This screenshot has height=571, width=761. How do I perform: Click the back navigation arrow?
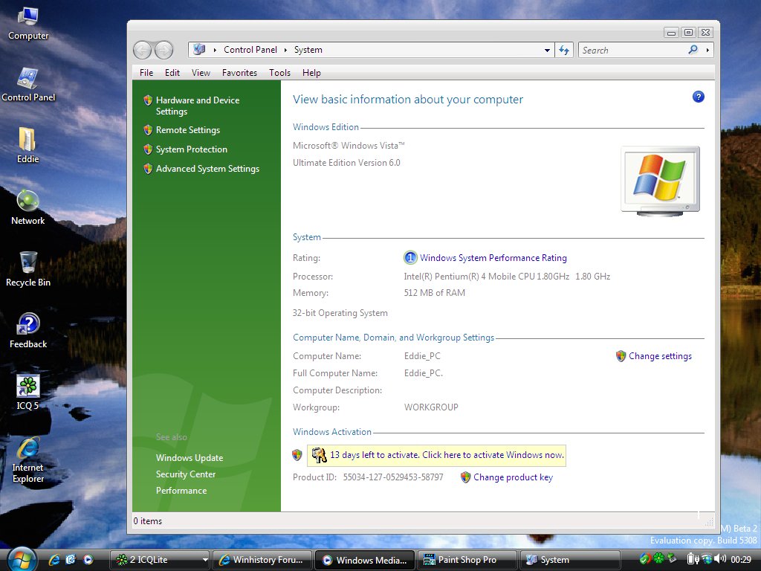coord(141,50)
